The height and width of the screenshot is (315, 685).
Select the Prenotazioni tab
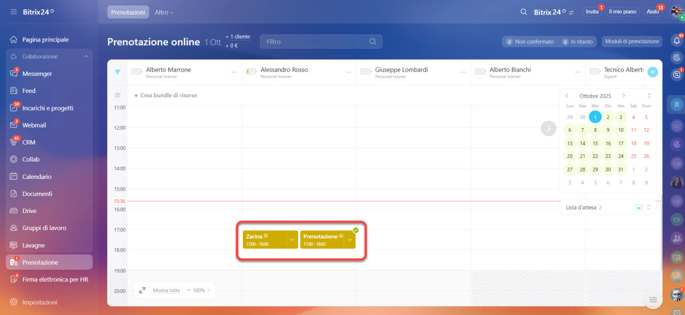(x=128, y=12)
